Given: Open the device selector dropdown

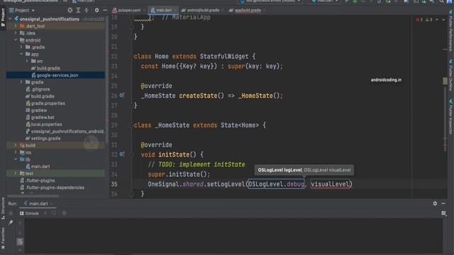Looking at the screenshot, I should [x=270, y=1].
